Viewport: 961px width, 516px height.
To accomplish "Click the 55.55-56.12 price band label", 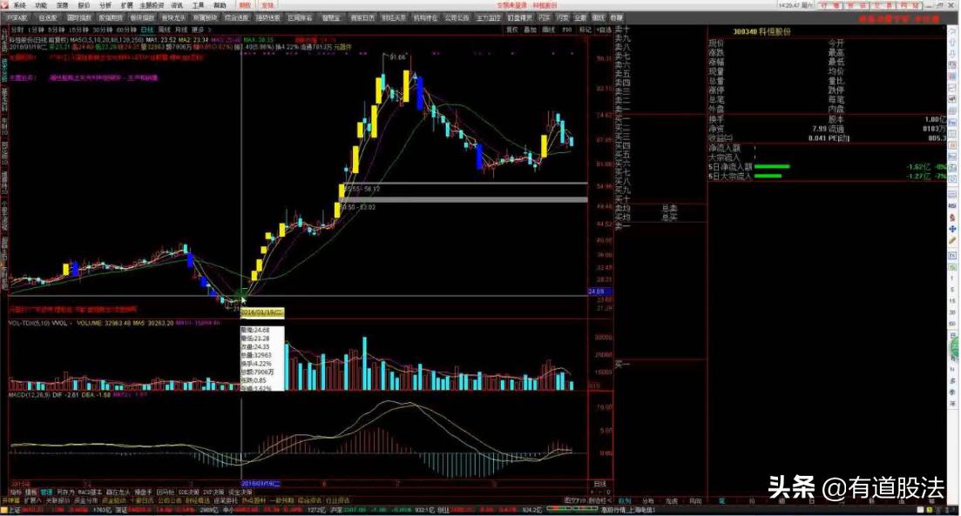I will click(362, 189).
